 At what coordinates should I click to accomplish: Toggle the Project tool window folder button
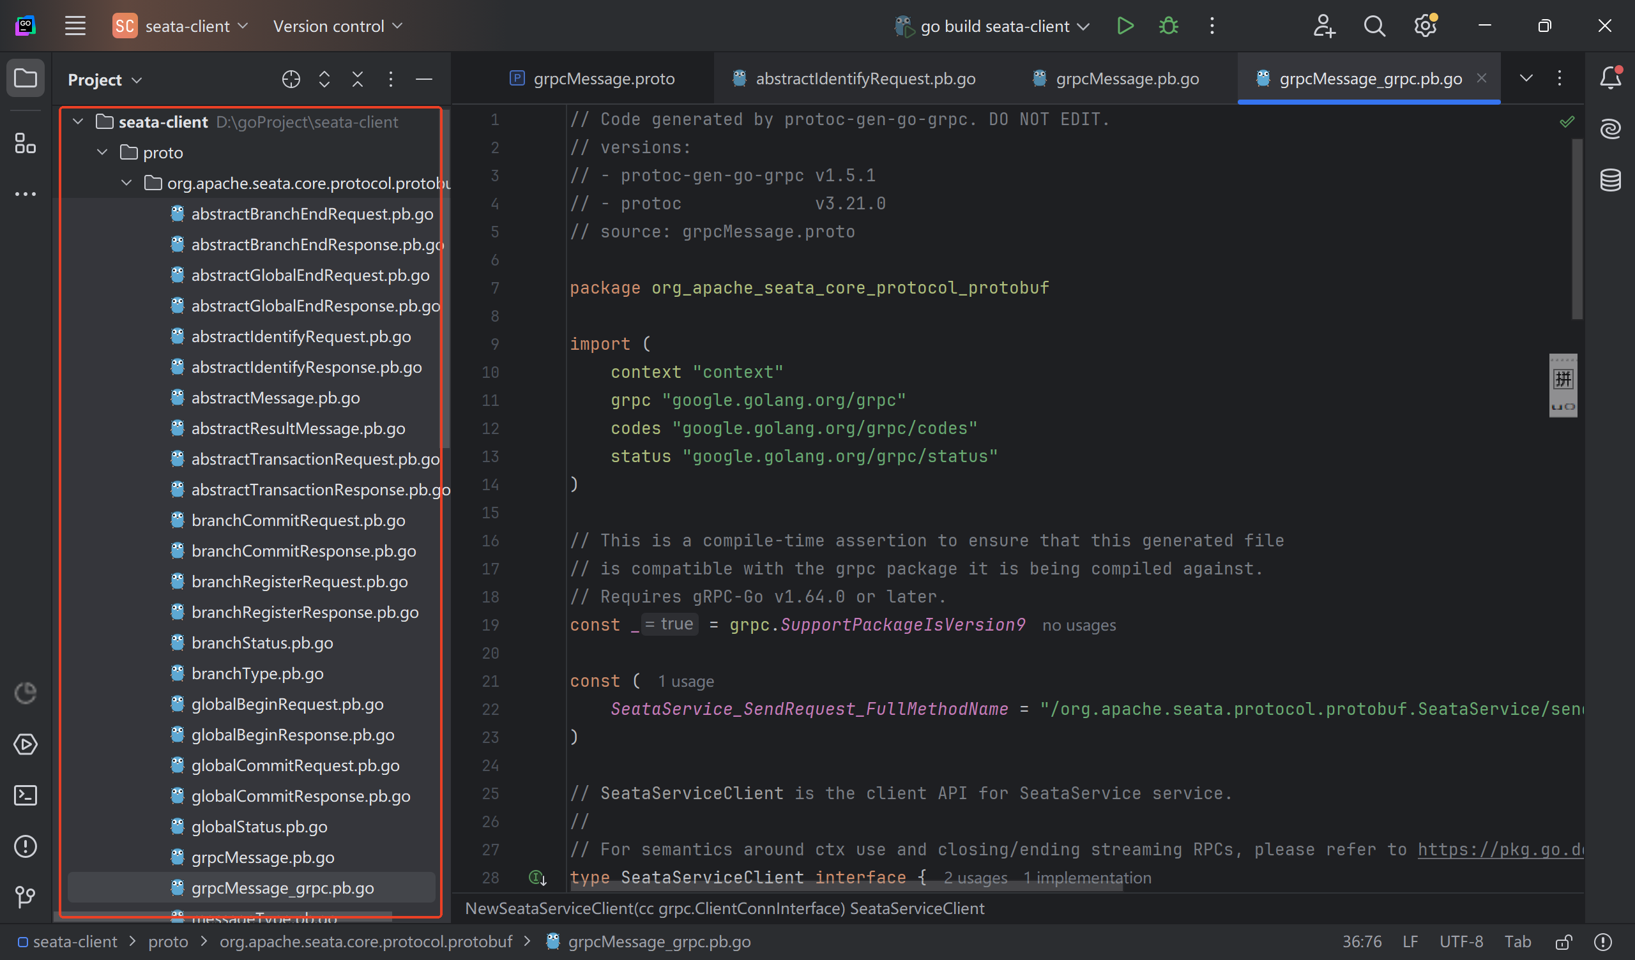(25, 79)
